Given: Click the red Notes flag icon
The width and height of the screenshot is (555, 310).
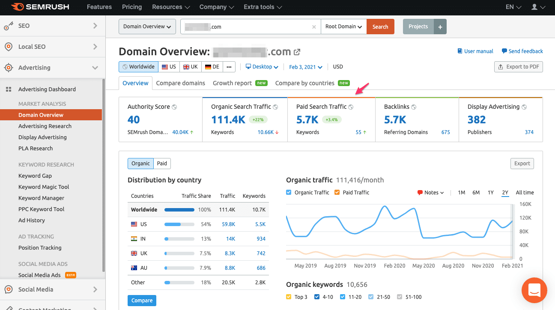Looking at the screenshot, I should point(420,193).
